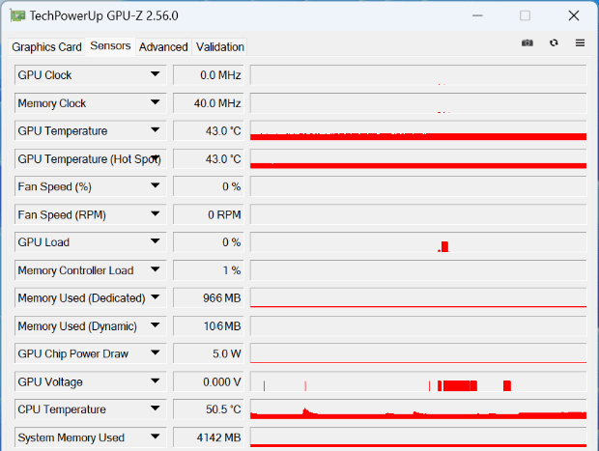Click the 0.0 MHz GPU Clock value
The image size is (599, 451).
[208, 75]
